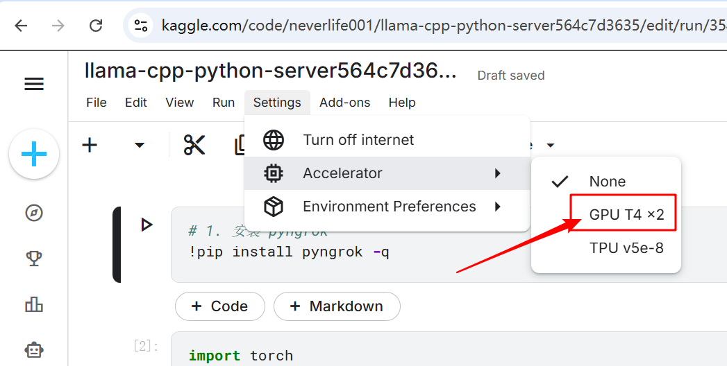Screen dimensions: 727x366
Task: Choose Turn off internet
Action: [387, 140]
